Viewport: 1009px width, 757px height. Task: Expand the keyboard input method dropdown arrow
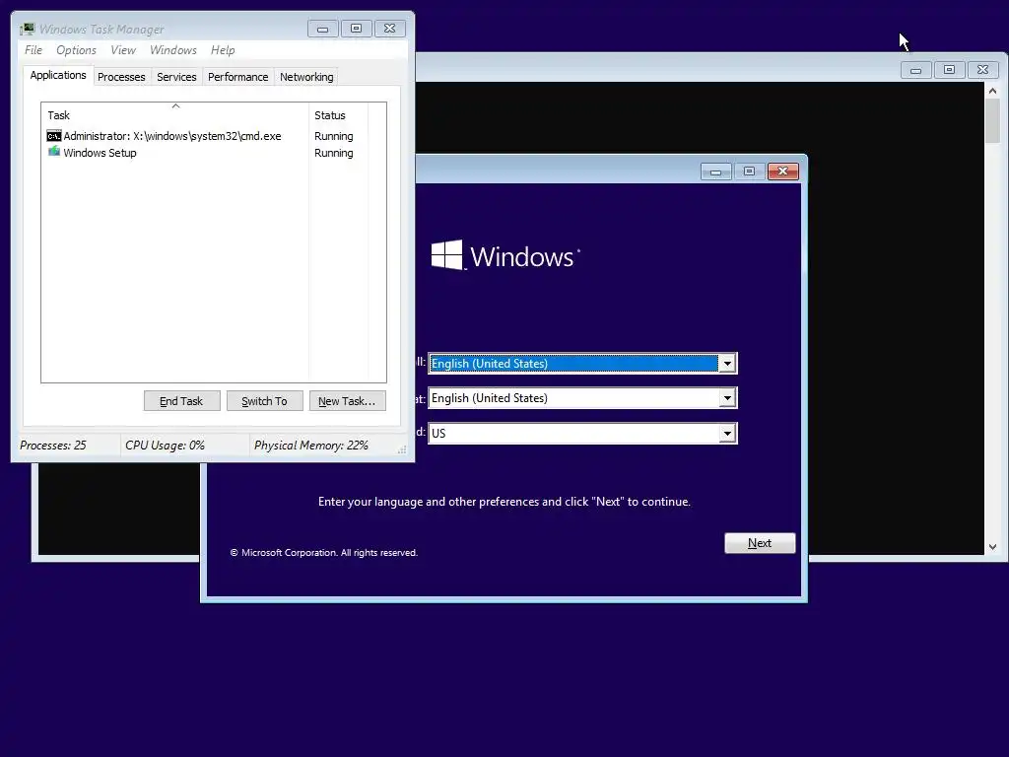(x=727, y=434)
